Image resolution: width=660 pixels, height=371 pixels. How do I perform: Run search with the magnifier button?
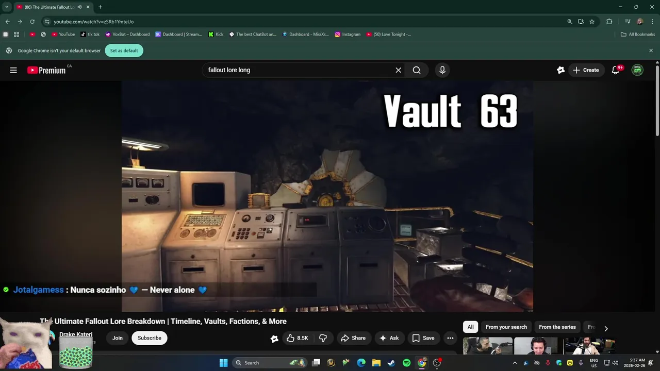(417, 70)
